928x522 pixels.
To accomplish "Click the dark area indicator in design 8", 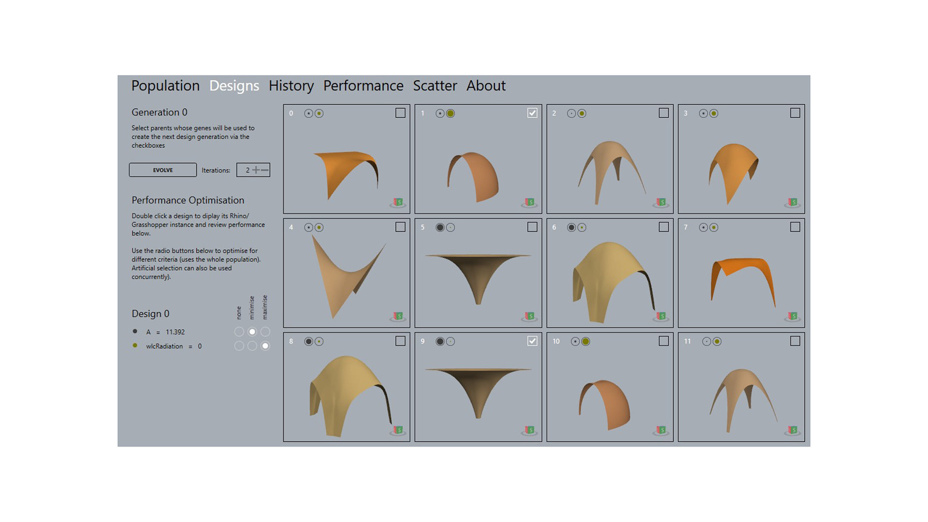I will click(308, 342).
